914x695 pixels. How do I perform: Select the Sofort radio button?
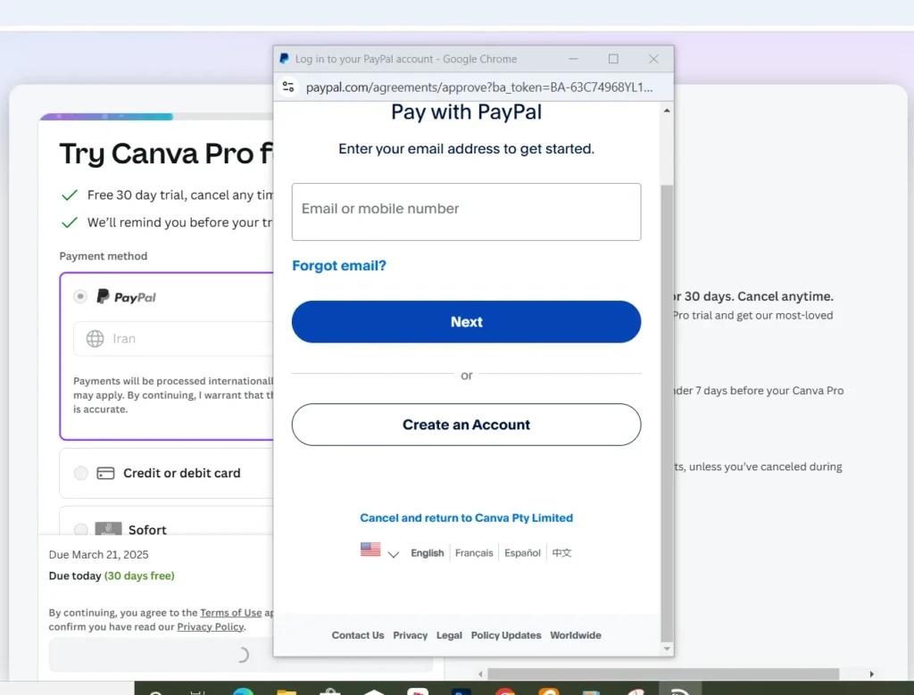tap(81, 530)
